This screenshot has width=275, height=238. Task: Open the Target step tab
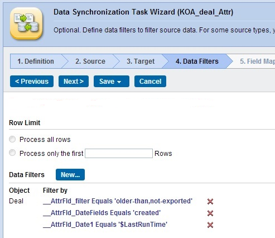point(141,61)
